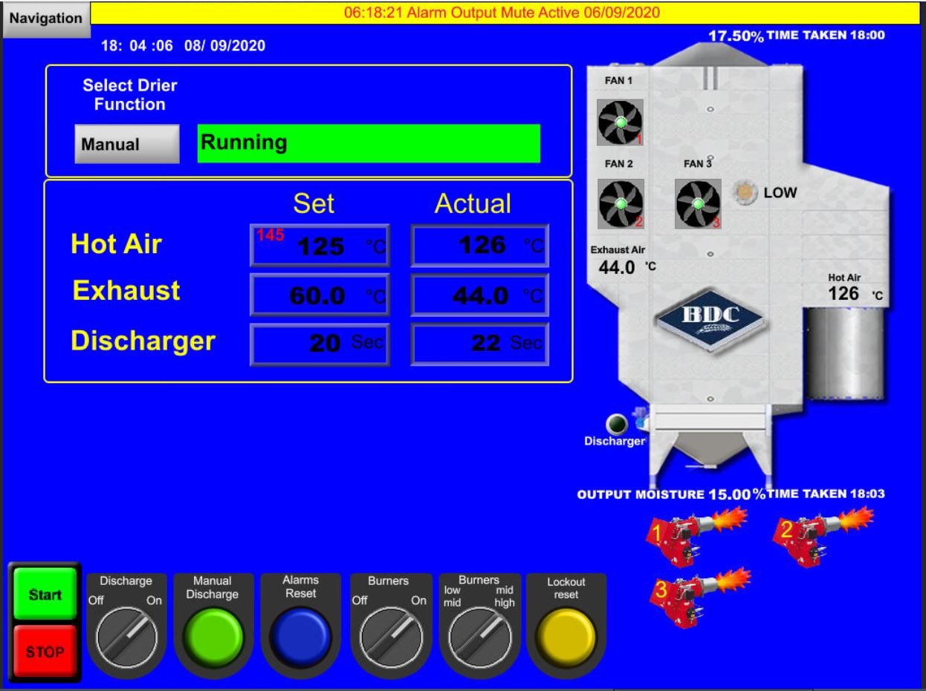Click the Fan 2 icon
Screen dimensions: 926x691
[x=620, y=204]
